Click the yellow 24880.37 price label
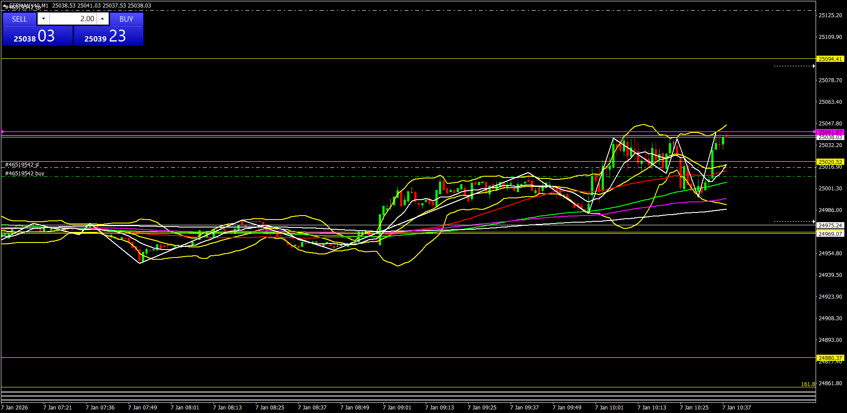The height and width of the screenshot is (413, 847). pos(830,358)
